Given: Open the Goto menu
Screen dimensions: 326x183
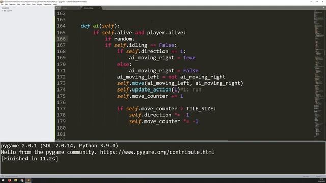Looking at the screenshot, I should (29, 4).
